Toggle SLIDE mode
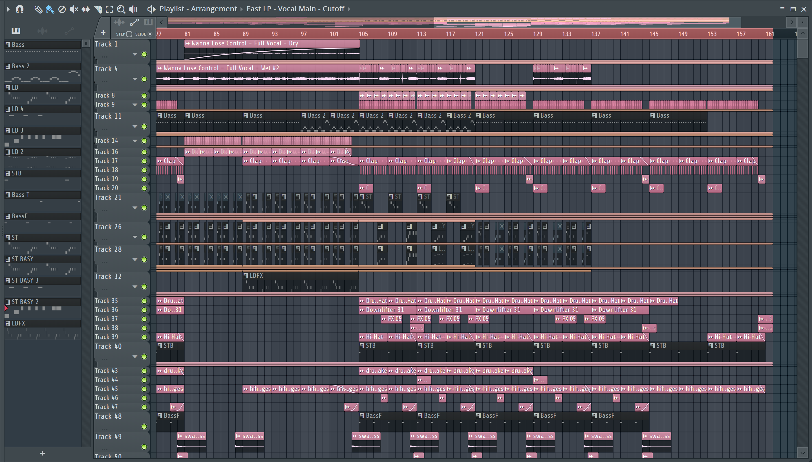 (x=150, y=34)
